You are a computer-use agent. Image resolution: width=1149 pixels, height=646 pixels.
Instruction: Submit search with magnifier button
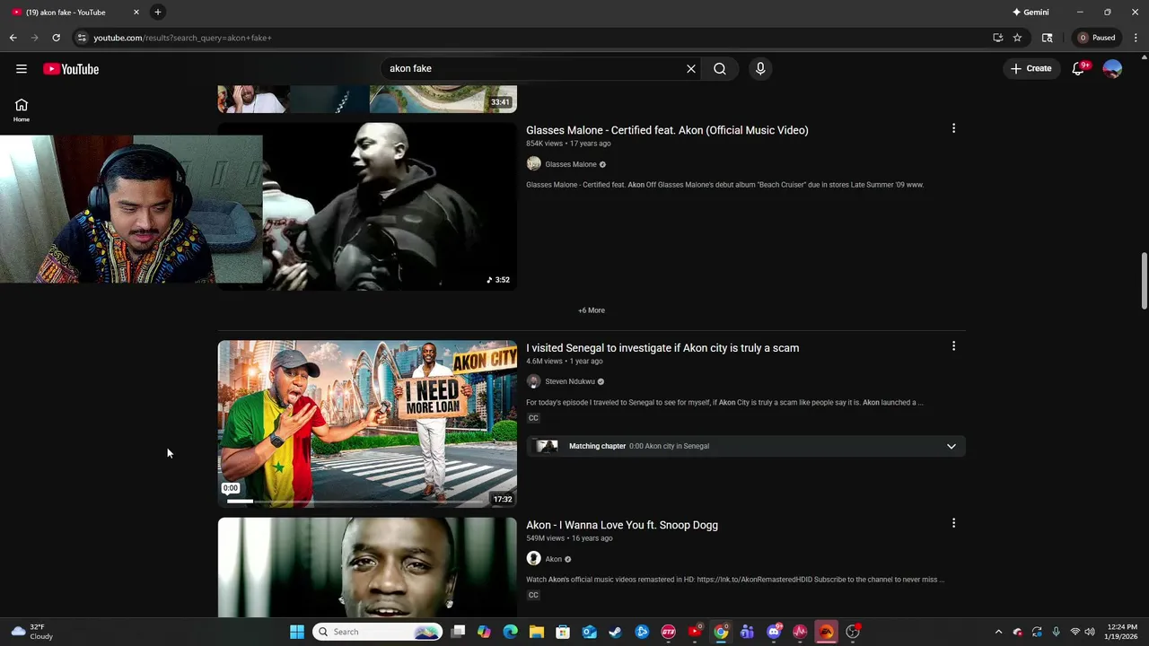pyautogui.click(x=720, y=68)
